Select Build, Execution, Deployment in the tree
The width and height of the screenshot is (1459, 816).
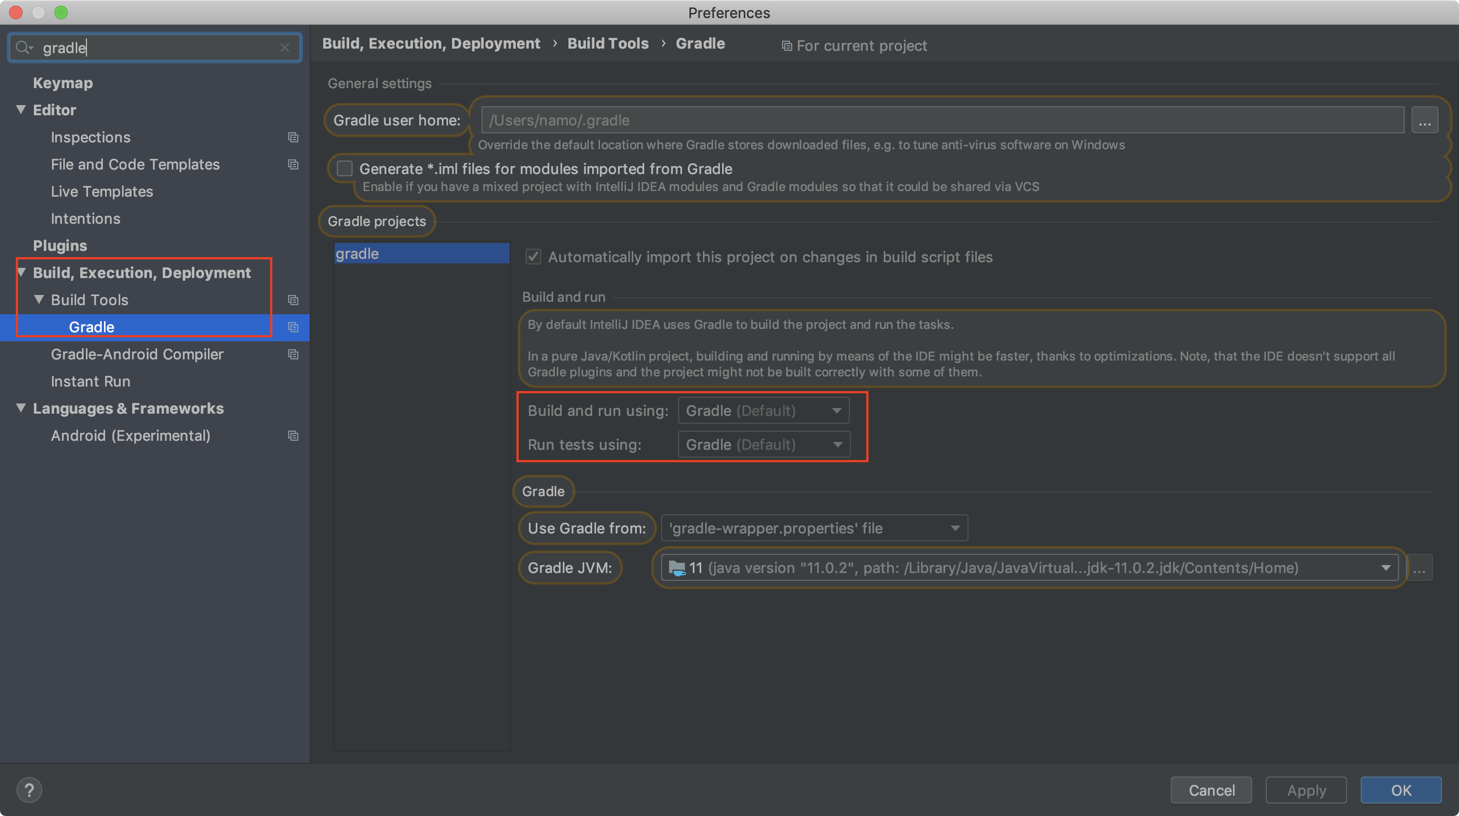coord(142,272)
